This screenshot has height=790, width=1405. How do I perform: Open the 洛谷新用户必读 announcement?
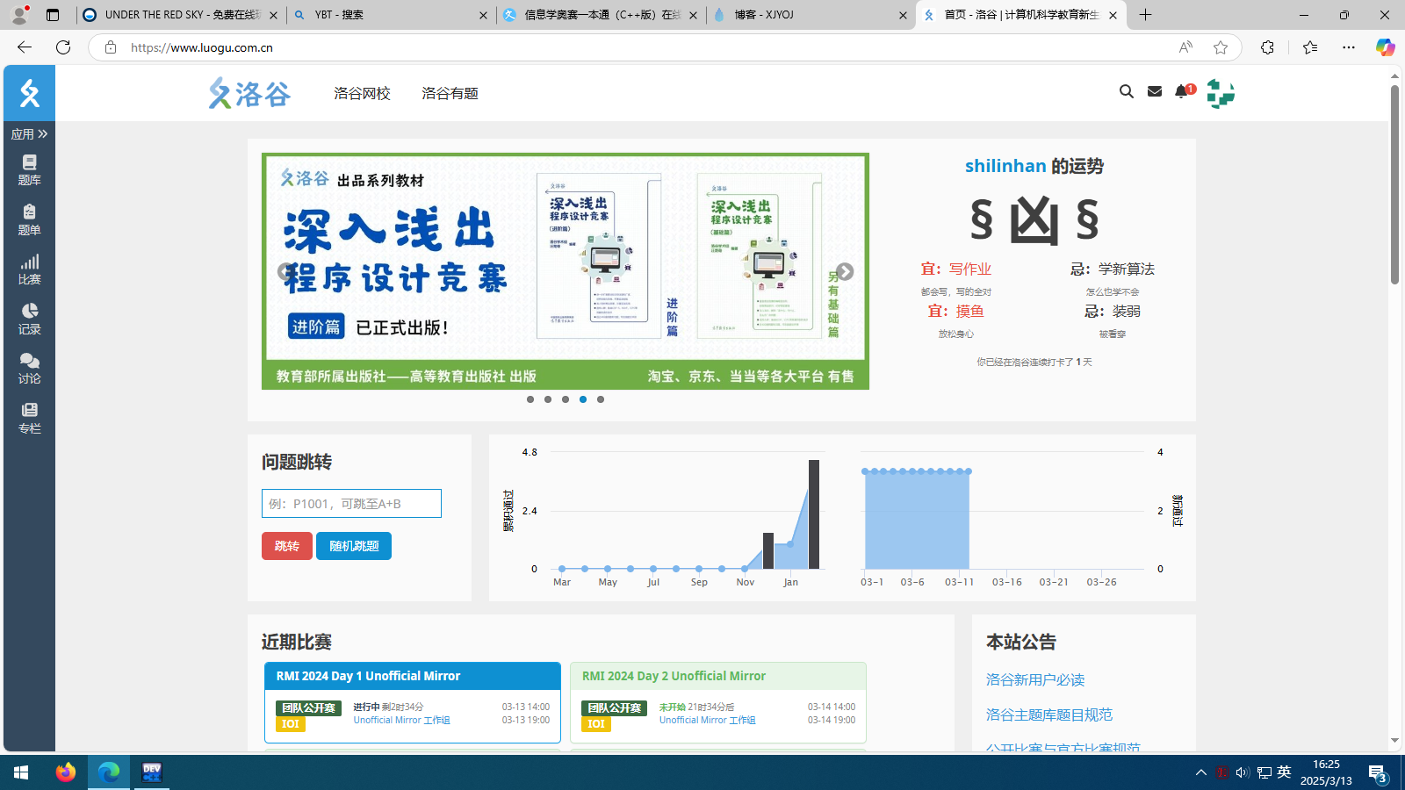(x=1035, y=679)
